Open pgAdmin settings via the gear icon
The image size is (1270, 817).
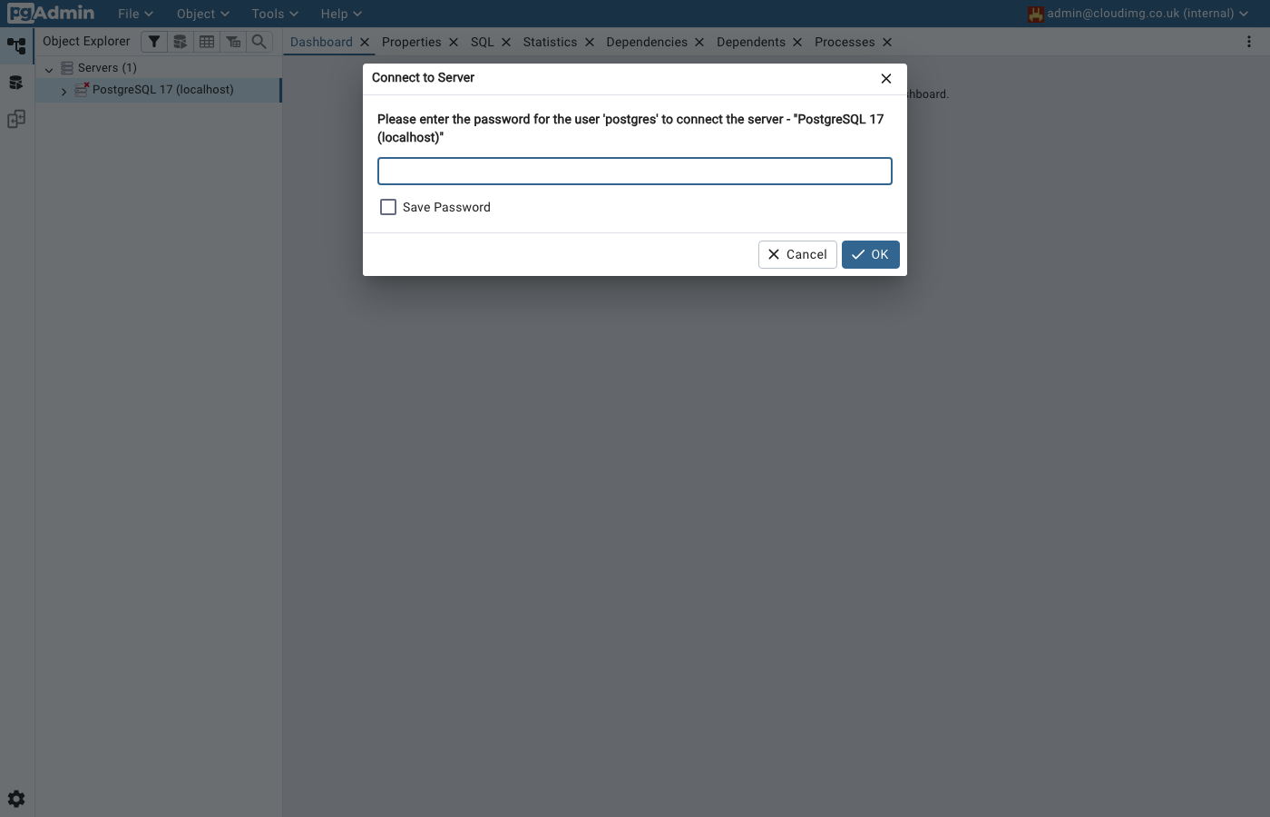click(x=15, y=798)
